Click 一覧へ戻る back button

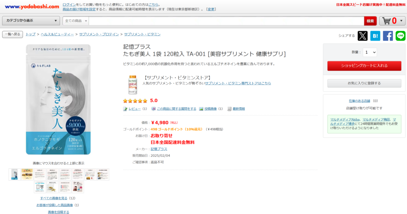tap(12, 34)
